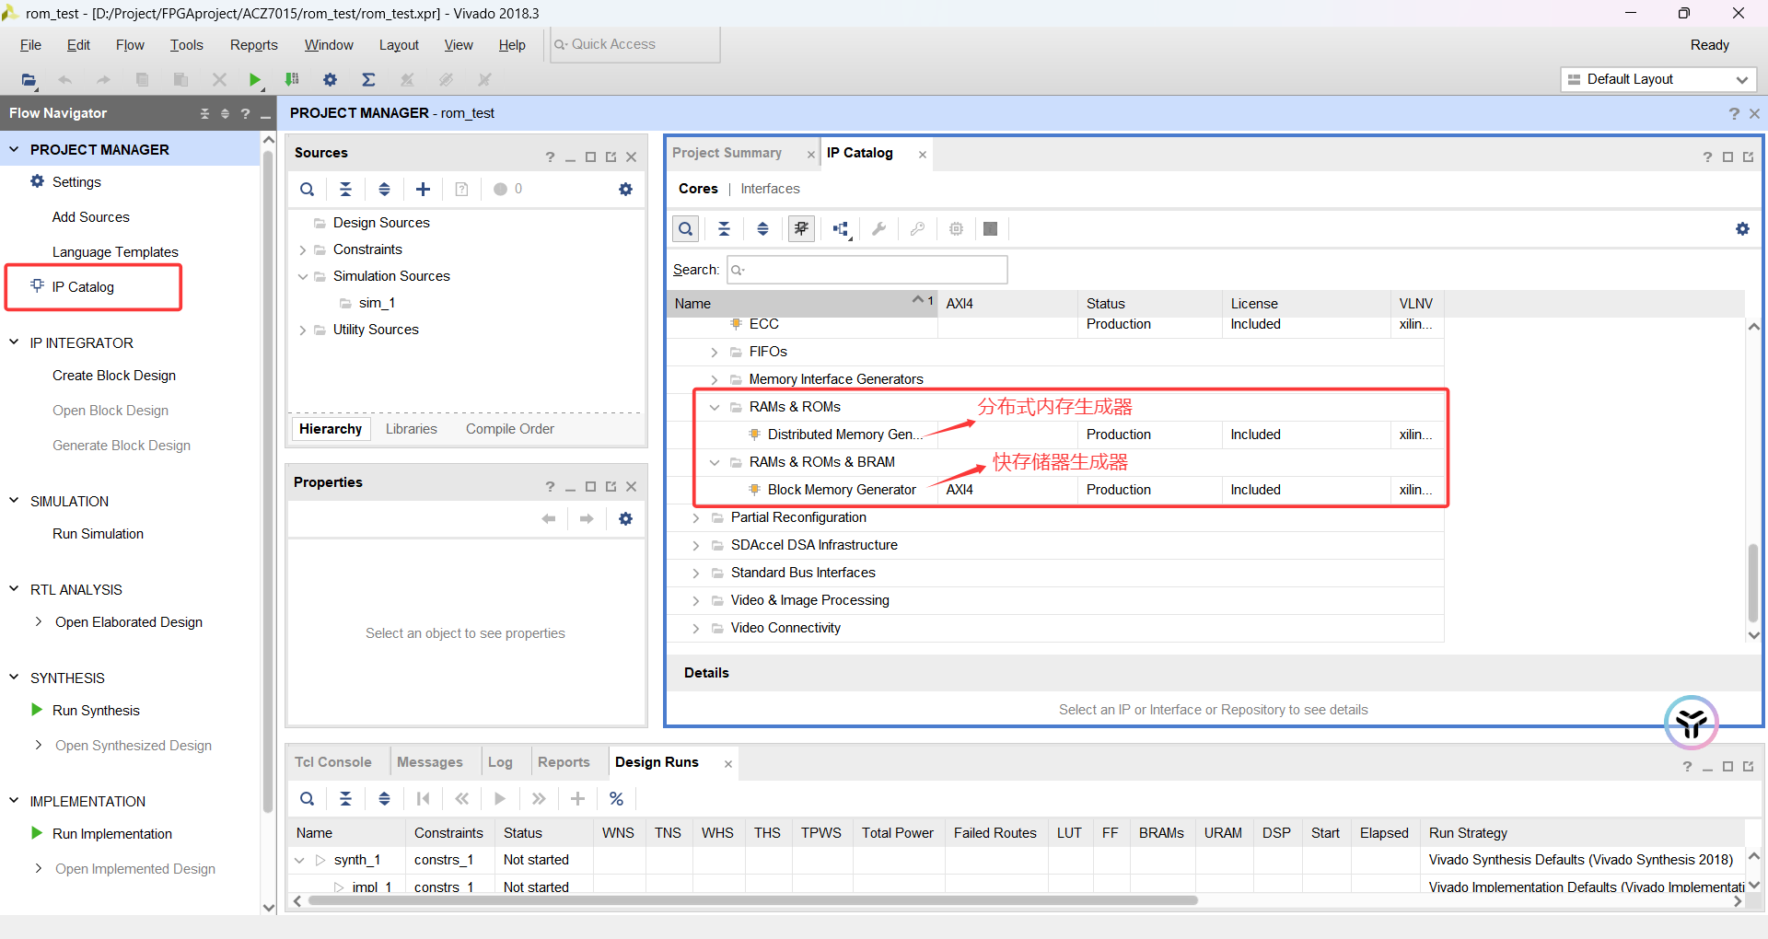Click the Sigma report icon in toolbar
1768x939 pixels.
pos(368,80)
